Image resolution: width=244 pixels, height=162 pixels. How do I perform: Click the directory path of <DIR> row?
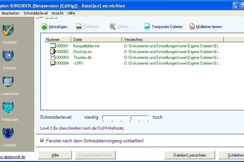point(172,63)
